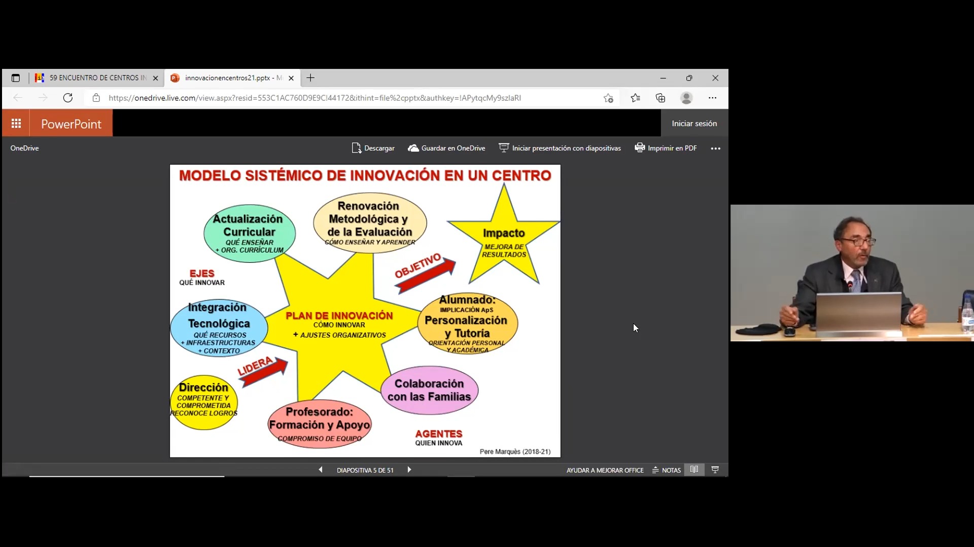Viewport: 974px width, 547px height.
Task: Click the OneDrive breadcrumb link
Action: click(x=24, y=148)
